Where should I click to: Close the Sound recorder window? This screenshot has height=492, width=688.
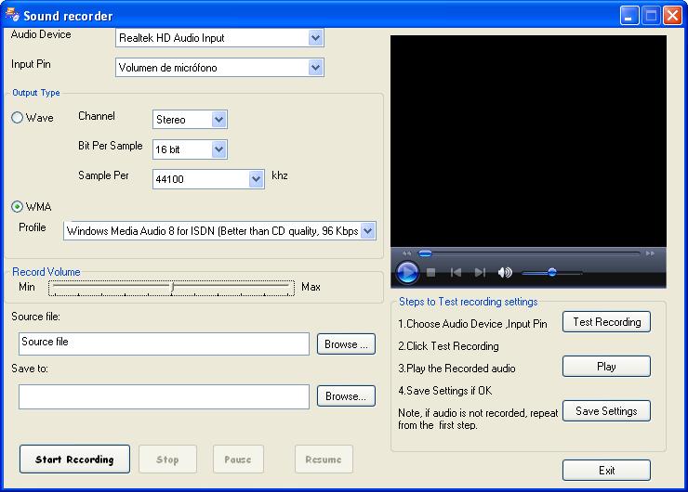point(672,16)
